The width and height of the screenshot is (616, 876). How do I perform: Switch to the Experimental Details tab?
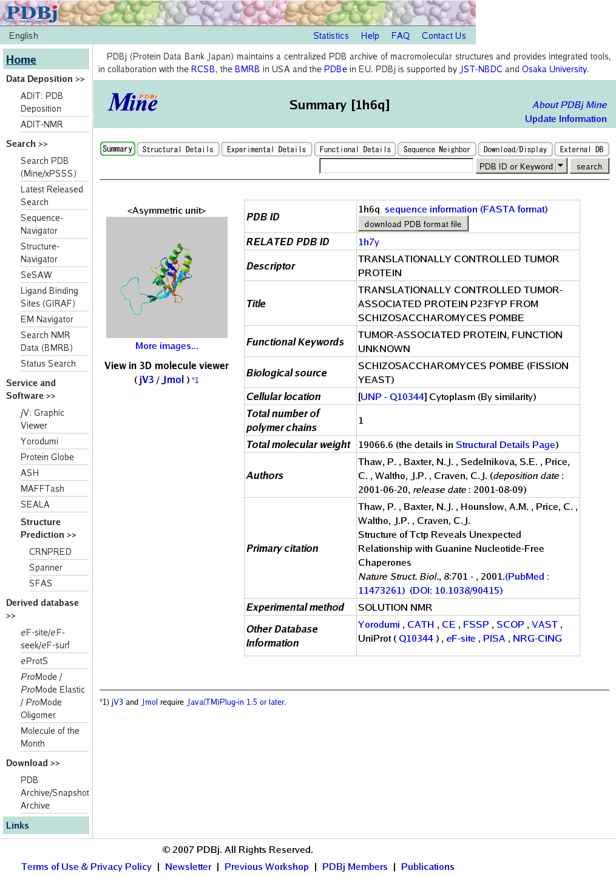(266, 149)
